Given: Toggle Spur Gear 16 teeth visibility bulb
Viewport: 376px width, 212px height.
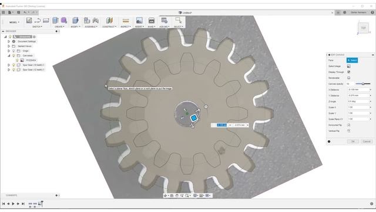Looking at the screenshot, I should point(14,65).
